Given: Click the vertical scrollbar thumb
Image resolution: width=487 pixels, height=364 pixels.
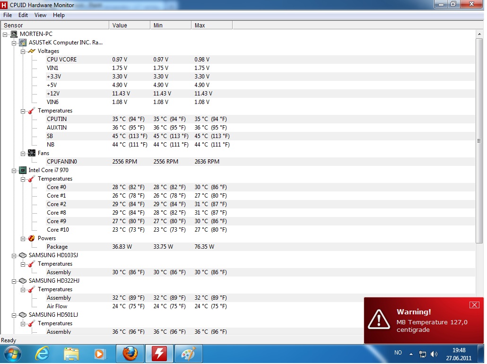Looking at the screenshot, I should (x=479, y=141).
